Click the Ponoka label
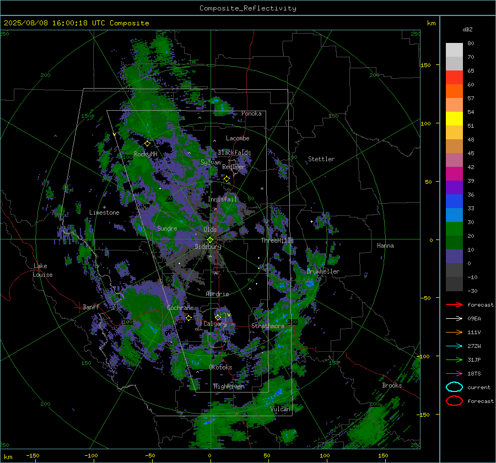496x463 pixels. pyautogui.click(x=251, y=113)
